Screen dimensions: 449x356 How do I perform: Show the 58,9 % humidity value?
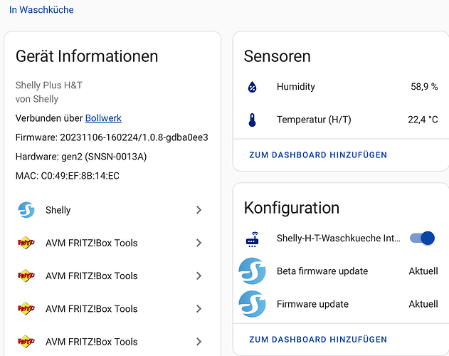click(x=424, y=87)
